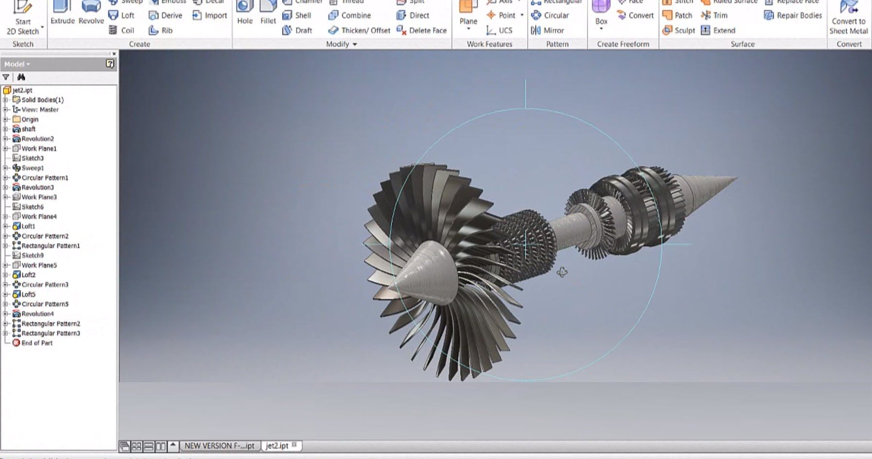This screenshot has height=459, width=872.
Task: Expand the Solid Bodies(1) node
Action: pyautogui.click(x=6, y=100)
